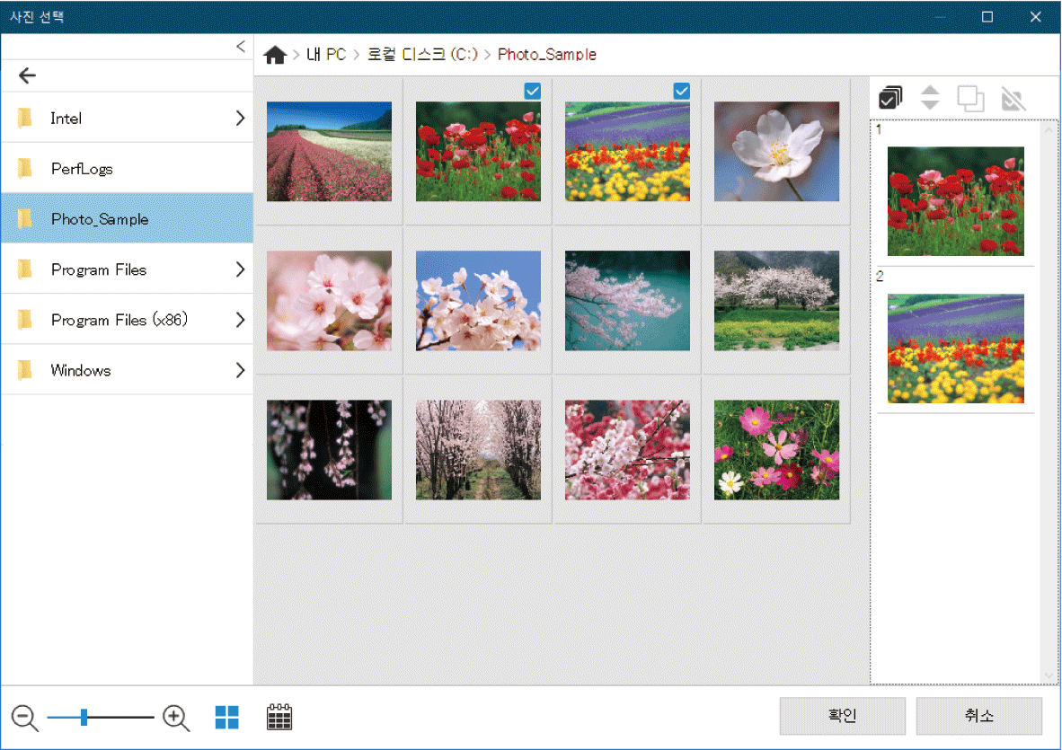Uncheck the red poppies photo checkbox
1062x750 pixels.
532,90
